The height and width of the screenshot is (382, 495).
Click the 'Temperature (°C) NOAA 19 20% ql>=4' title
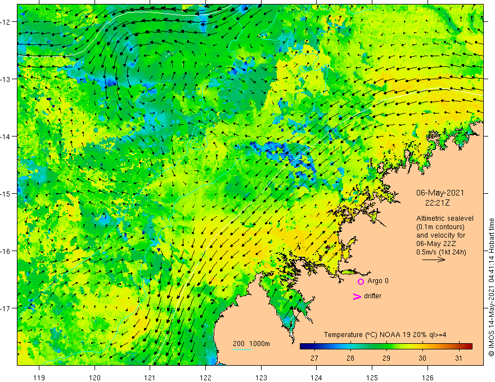[385, 335]
